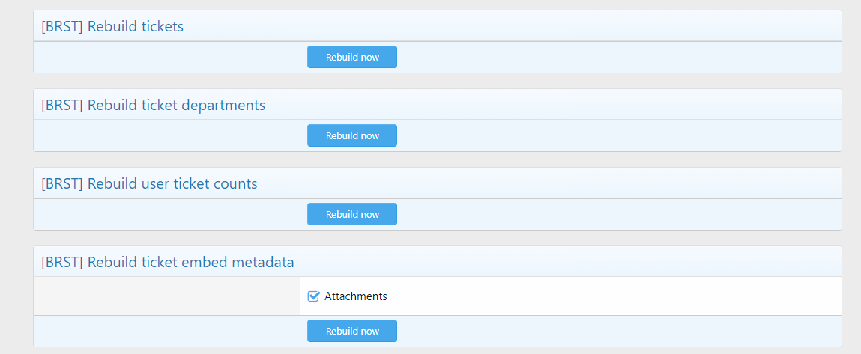
Task: Click the empty label cell beside Attachments
Action: tap(166, 296)
